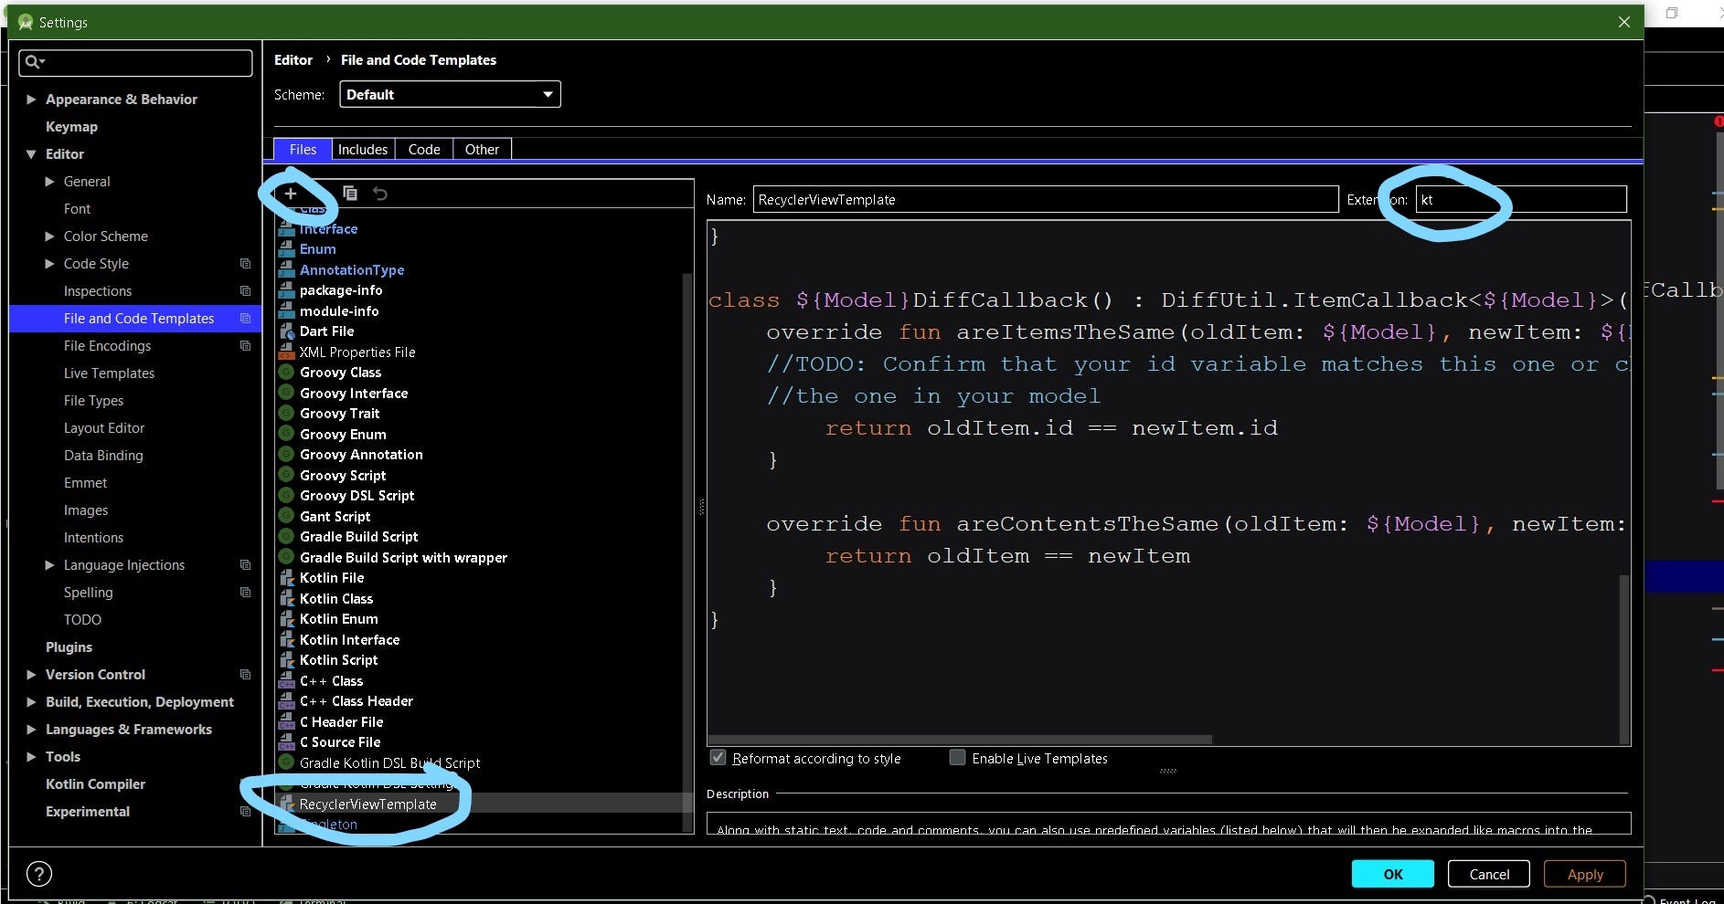Screen dimensions: 1724x904
Task: Click the Android Studio icon in title bar
Action: [26, 22]
